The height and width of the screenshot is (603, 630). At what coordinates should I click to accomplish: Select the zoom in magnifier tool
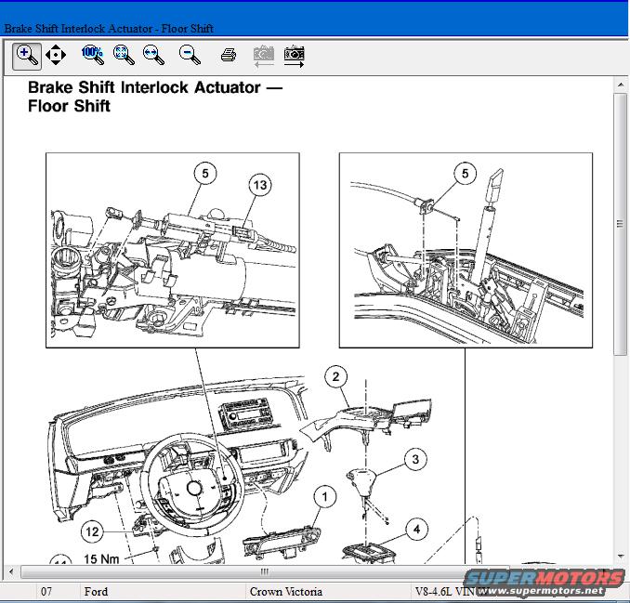(28, 56)
